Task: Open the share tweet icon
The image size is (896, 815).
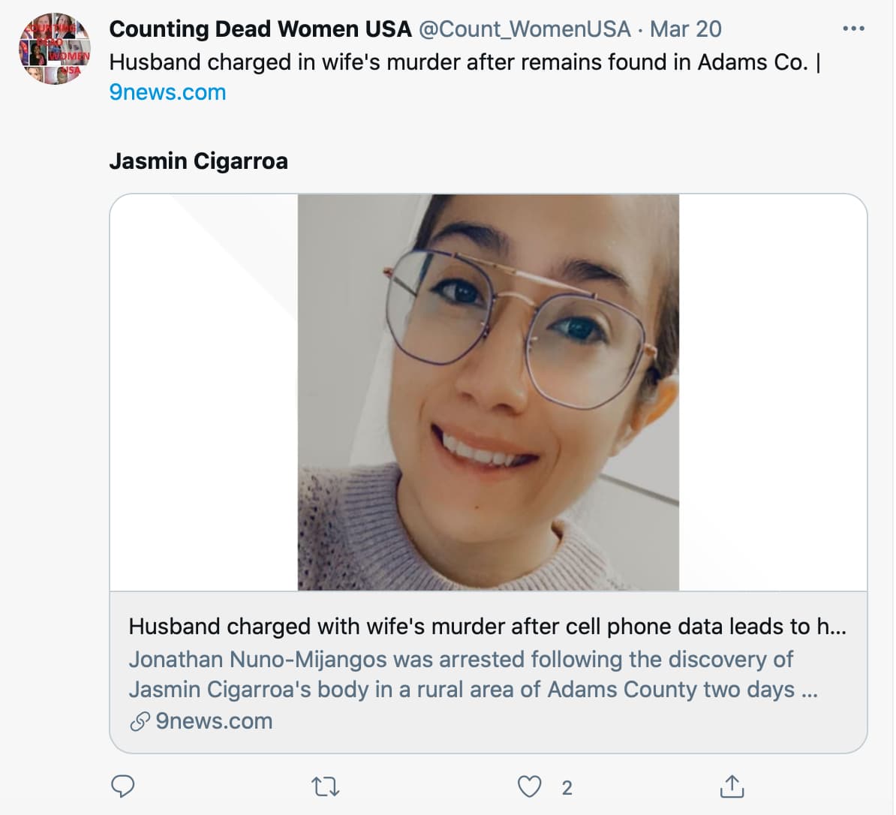Action: [730, 786]
